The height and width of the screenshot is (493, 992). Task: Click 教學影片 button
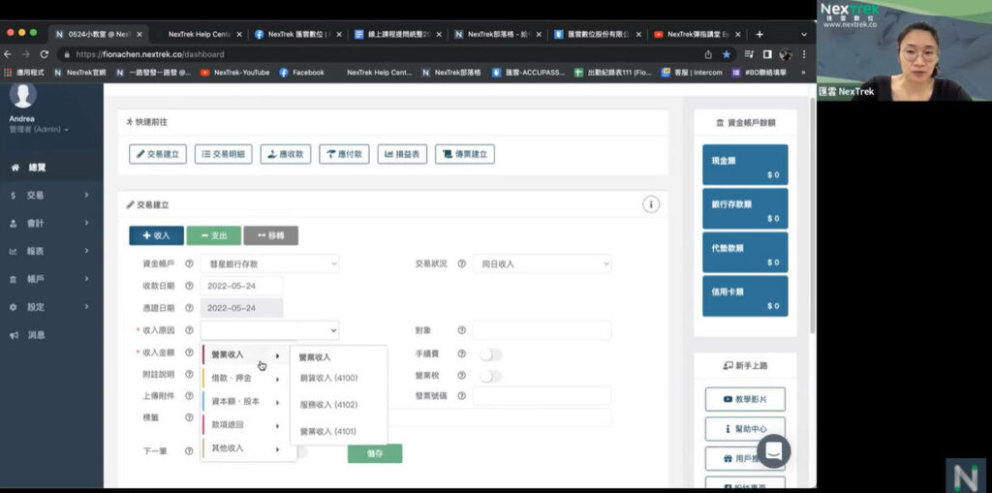745,399
